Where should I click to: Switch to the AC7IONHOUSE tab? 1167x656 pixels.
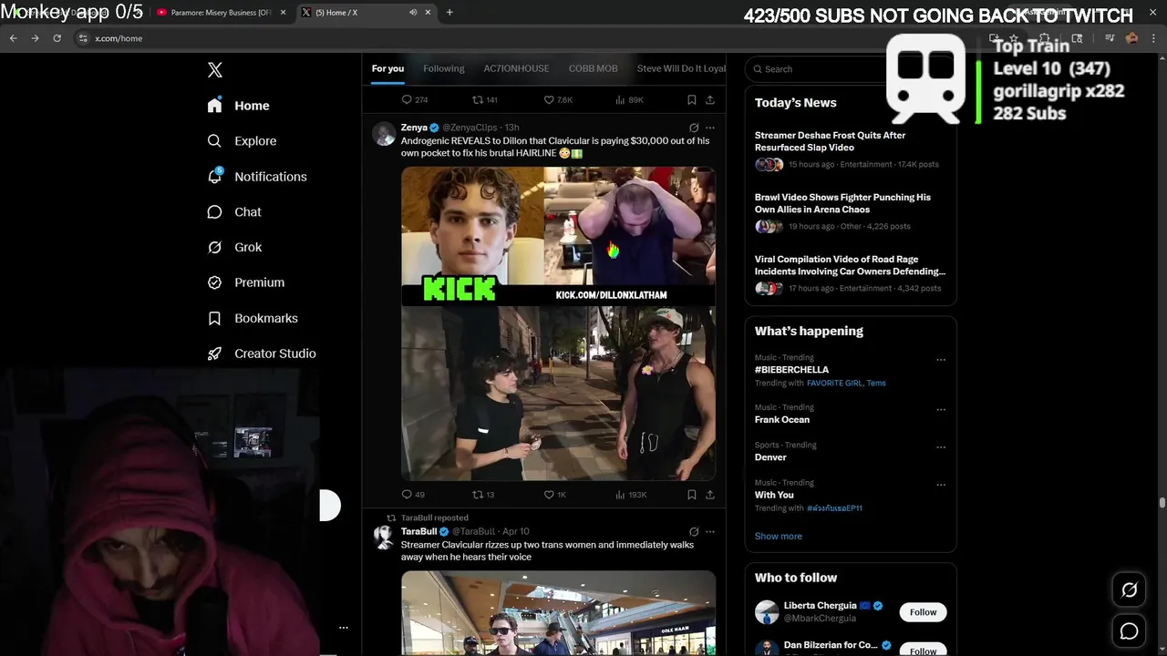coord(516,68)
